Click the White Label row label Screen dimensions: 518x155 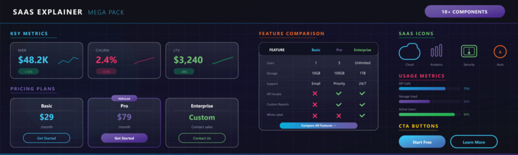click(x=275, y=115)
